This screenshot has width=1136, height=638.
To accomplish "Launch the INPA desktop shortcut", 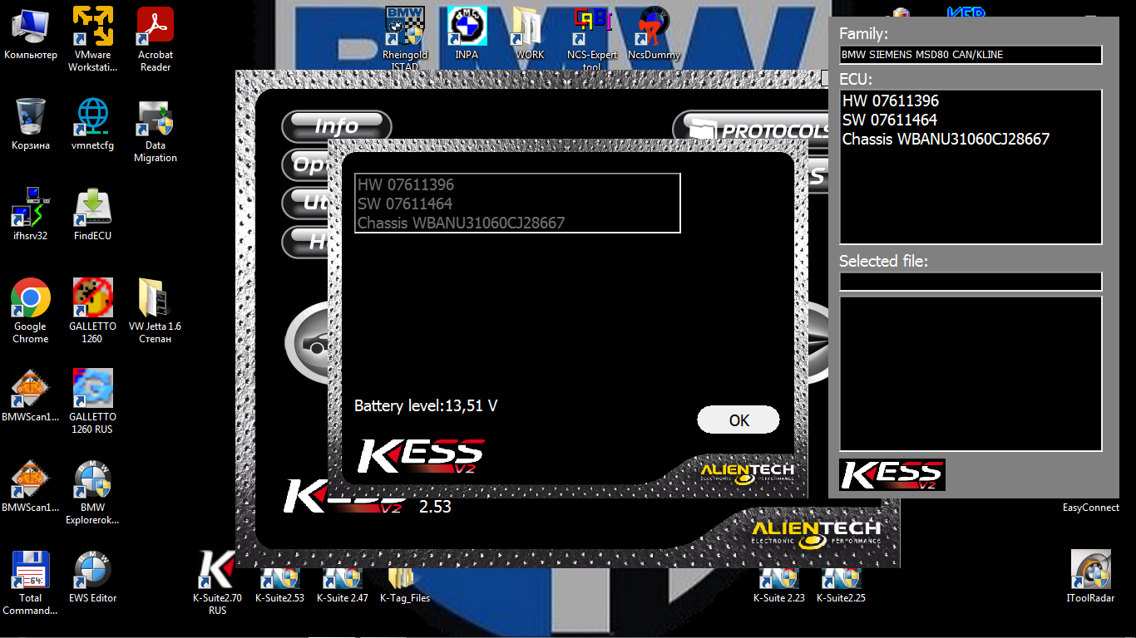I will pyautogui.click(x=467, y=28).
